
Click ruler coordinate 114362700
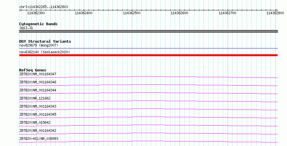pyautogui.click(x=228, y=13)
